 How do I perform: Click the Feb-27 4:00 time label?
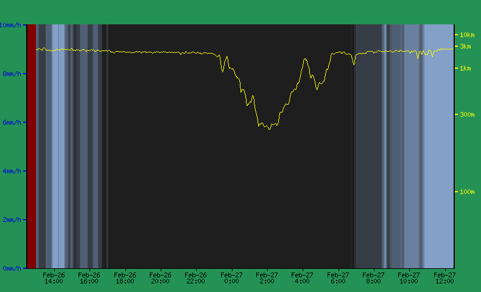click(x=302, y=278)
